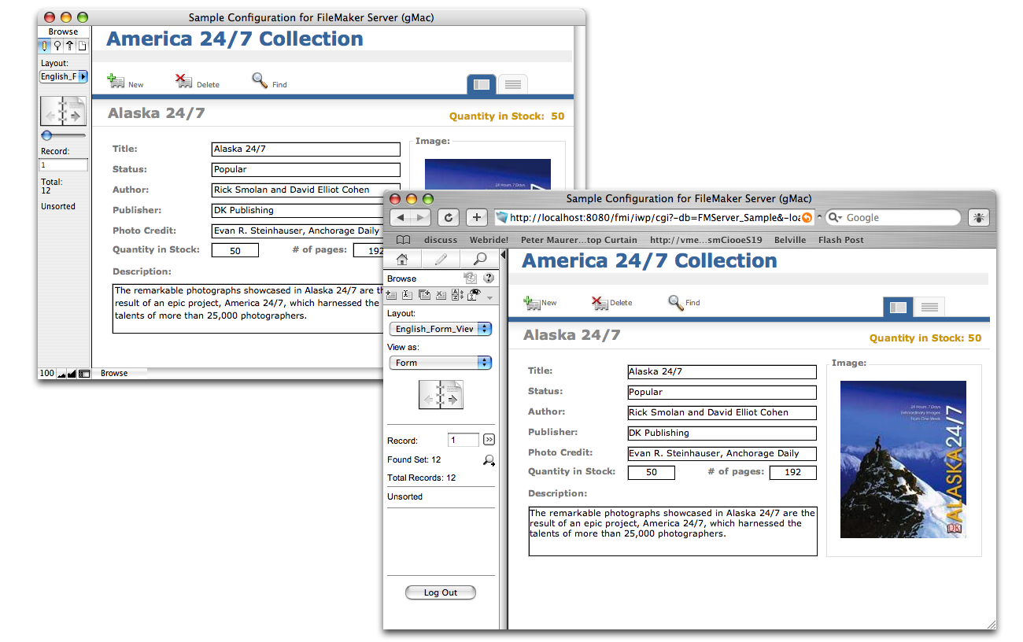
Task: Open 'Flash Post' bookmark in bookmarks bar
Action: (x=840, y=240)
